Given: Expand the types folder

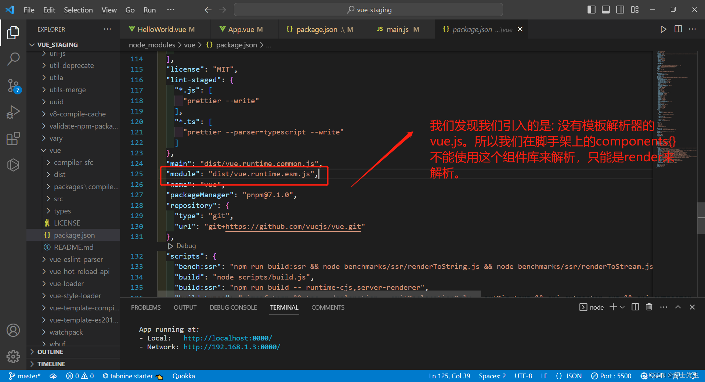Looking at the screenshot, I should pos(73,211).
